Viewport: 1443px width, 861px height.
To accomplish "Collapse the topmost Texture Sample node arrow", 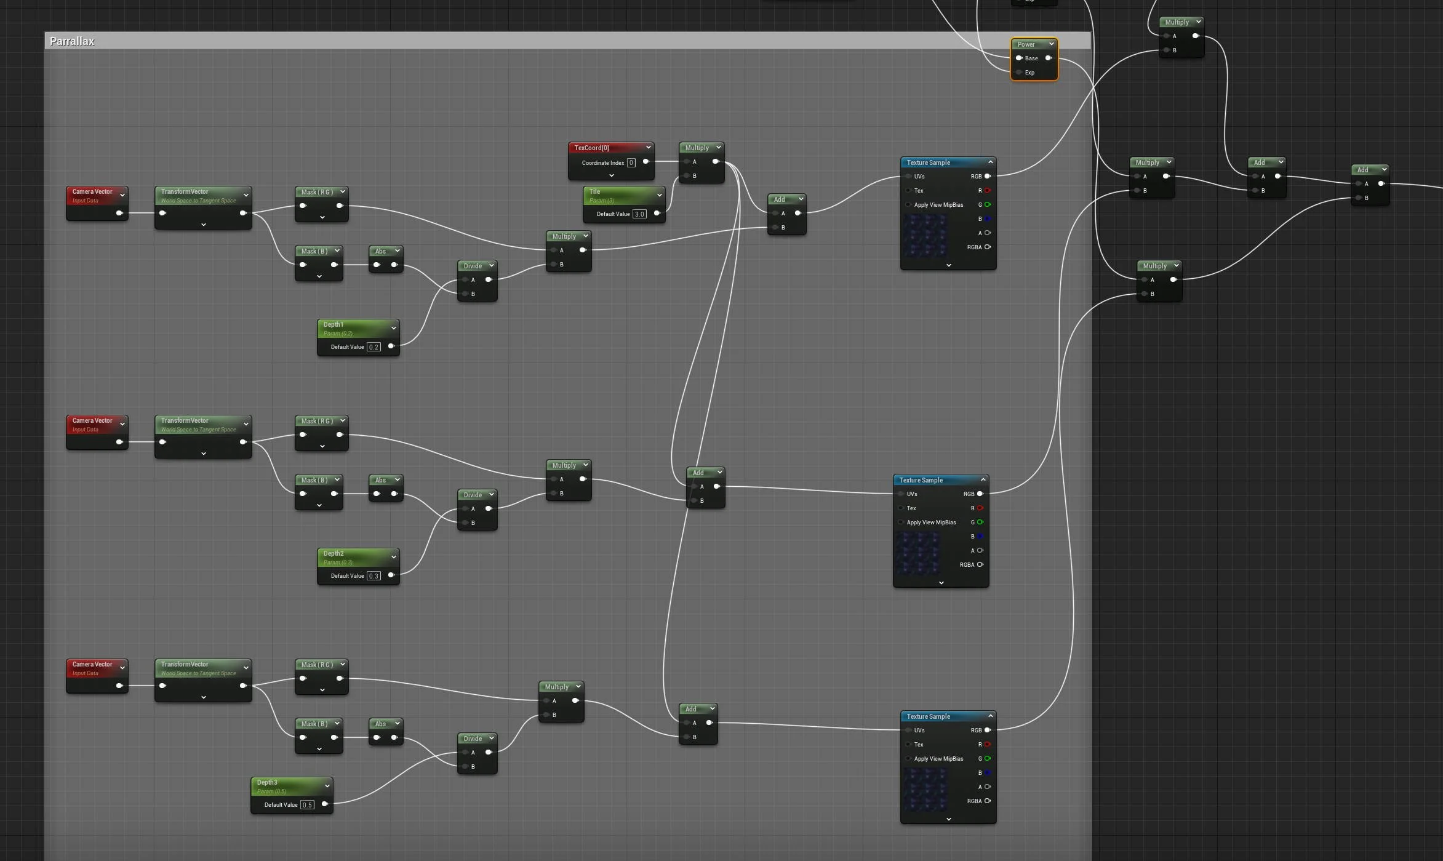I will (x=991, y=162).
